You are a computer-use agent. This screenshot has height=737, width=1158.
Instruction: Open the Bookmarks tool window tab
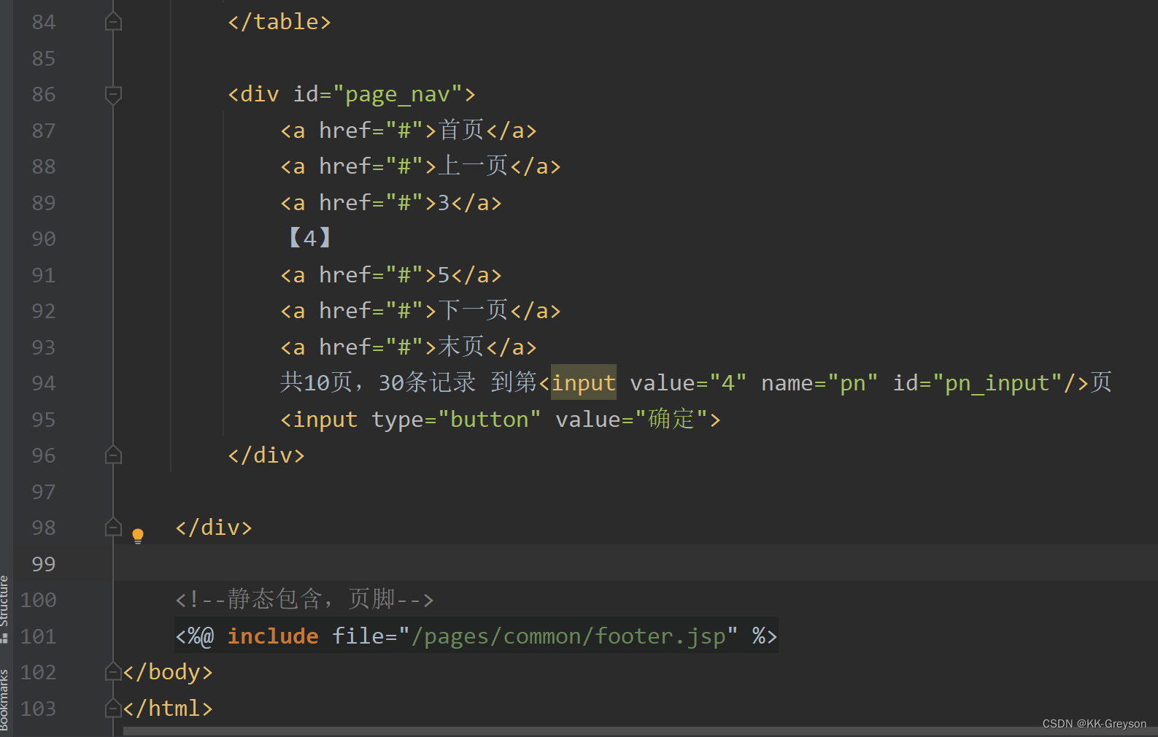click(4, 700)
